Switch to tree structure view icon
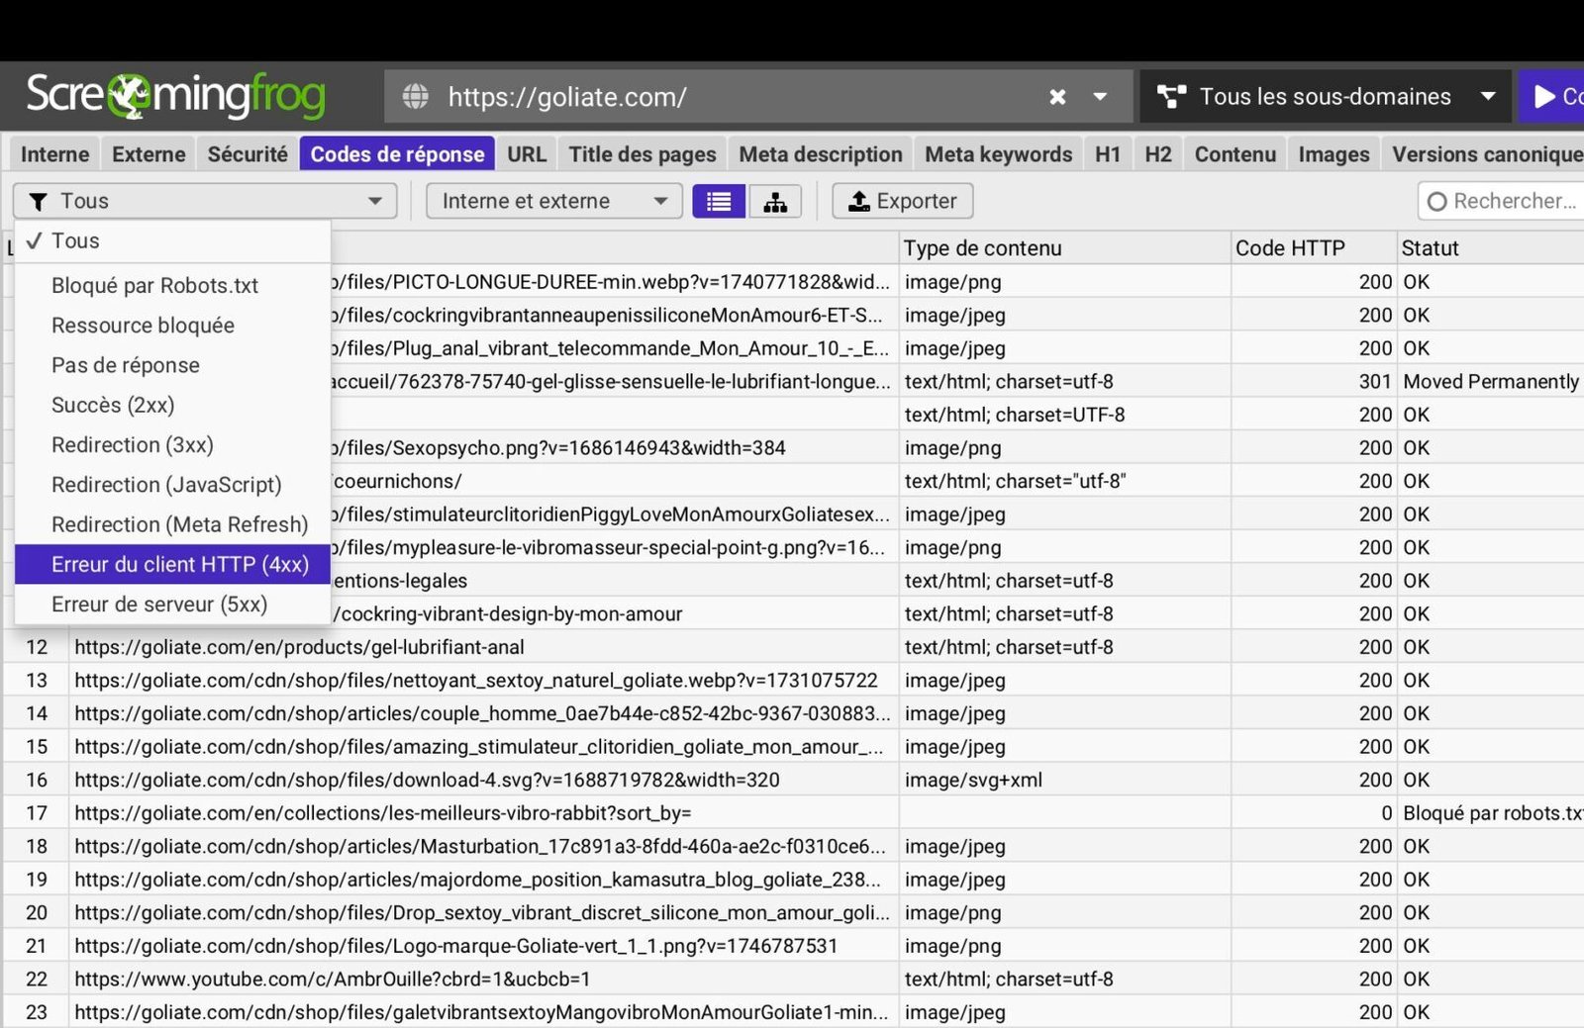This screenshot has width=1584, height=1028. pyautogui.click(x=775, y=202)
